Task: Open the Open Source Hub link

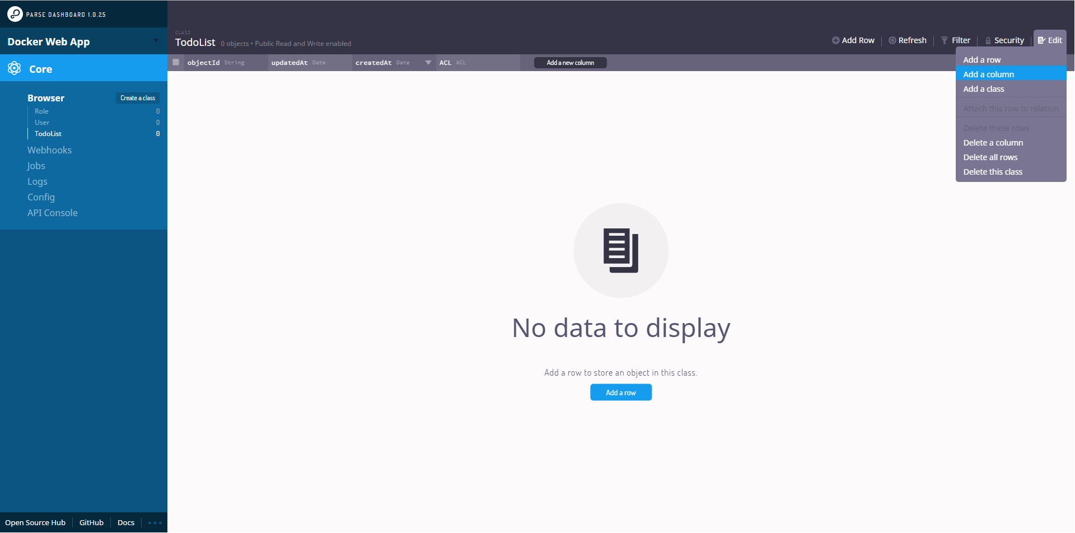Action: (35, 522)
